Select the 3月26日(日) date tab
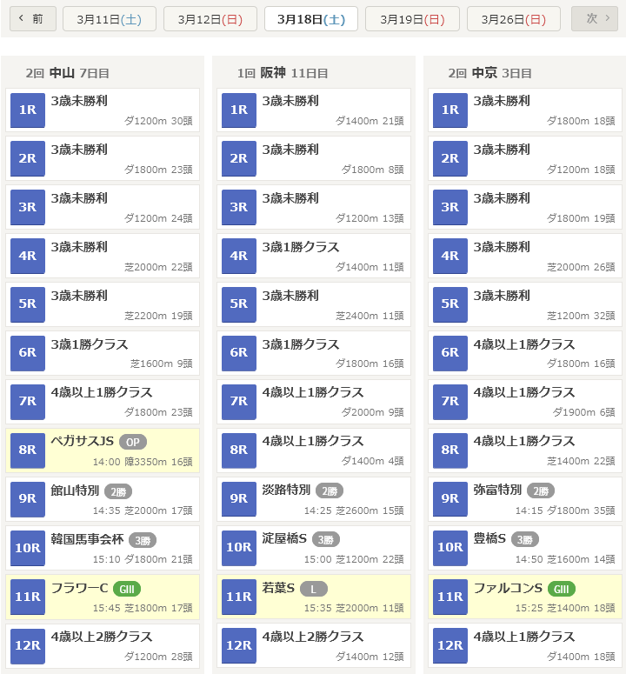The image size is (626, 674). click(x=514, y=19)
